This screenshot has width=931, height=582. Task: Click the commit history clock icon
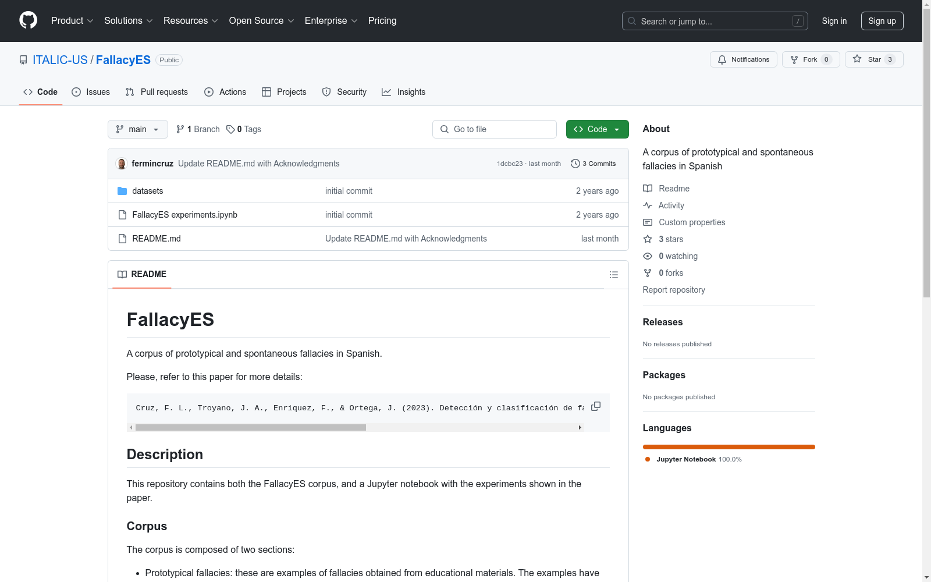[x=575, y=164]
